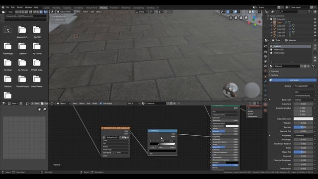Viewport: 318px width, 179px height.
Task: Open the My Pictures folder
Action: click(22, 65)
